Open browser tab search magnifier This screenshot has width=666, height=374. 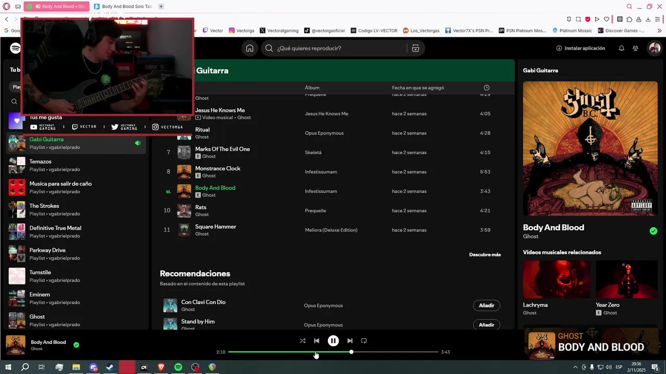[x=629, y=7]
